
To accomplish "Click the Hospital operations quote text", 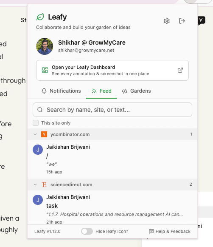I will (115, 214).
